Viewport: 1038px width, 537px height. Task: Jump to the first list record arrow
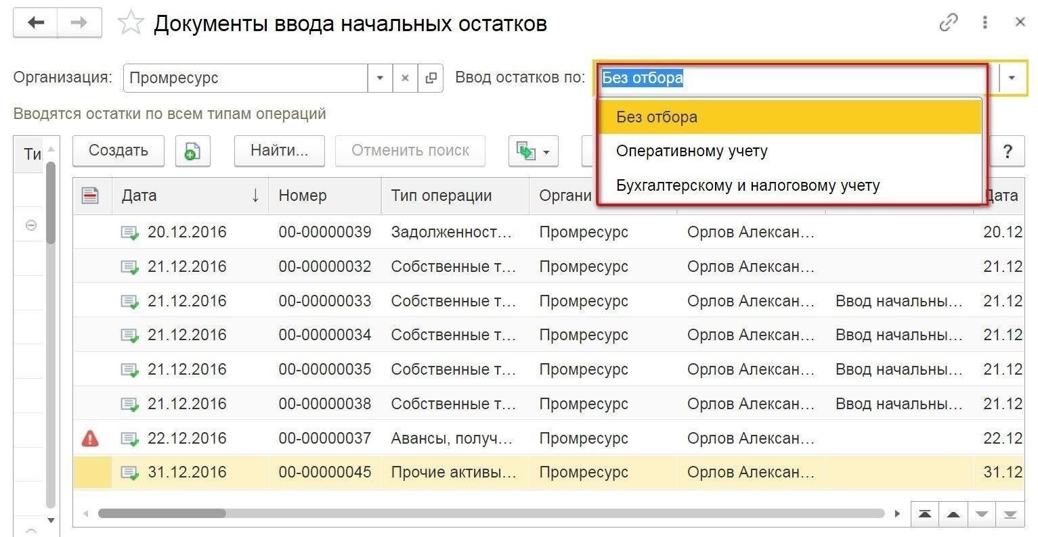click(x=925, y=514)
